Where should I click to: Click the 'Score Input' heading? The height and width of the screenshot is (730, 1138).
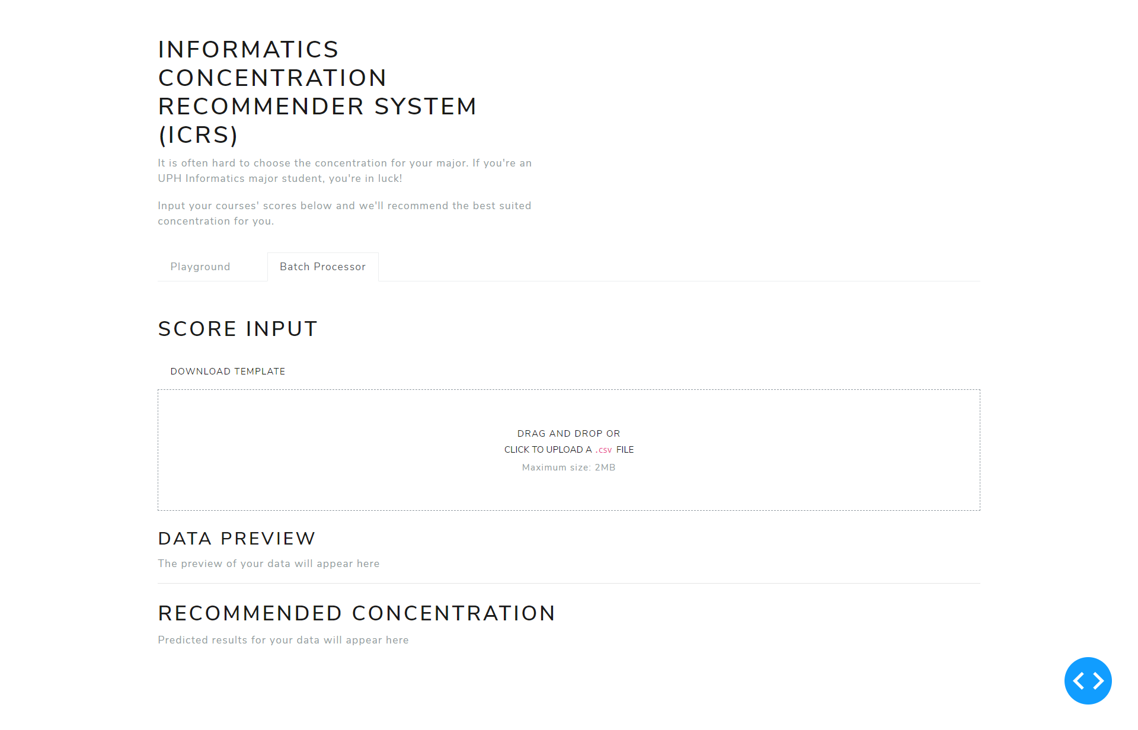pos(238,329)
